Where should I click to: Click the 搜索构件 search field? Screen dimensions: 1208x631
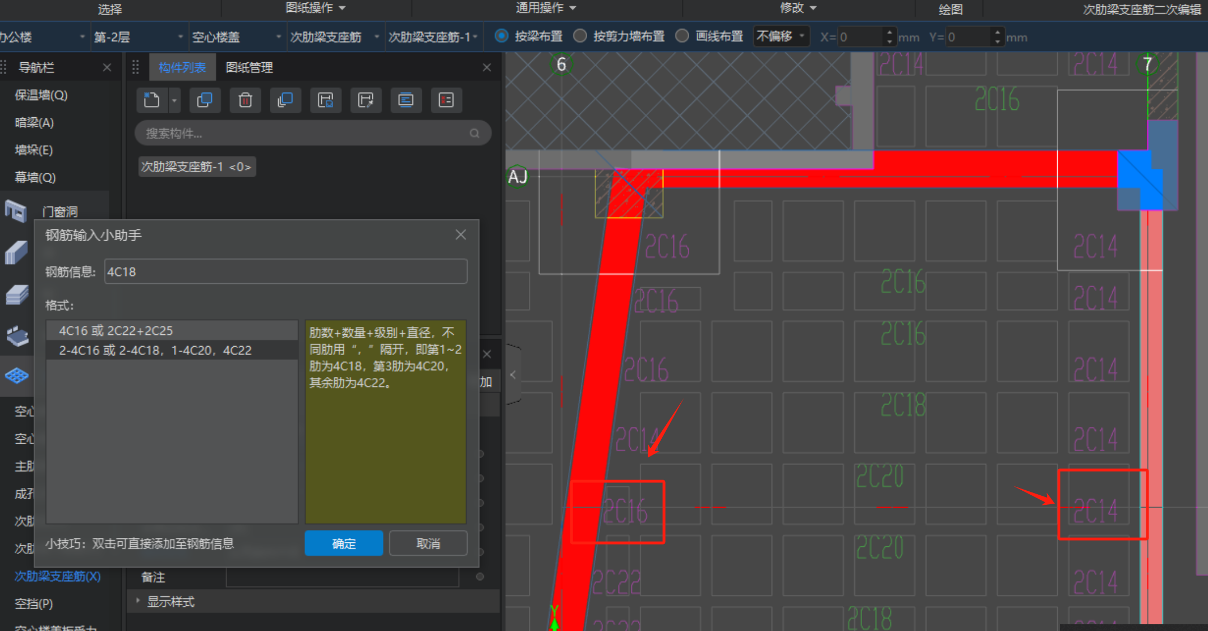pyautogui.click(x=313, y=133)
